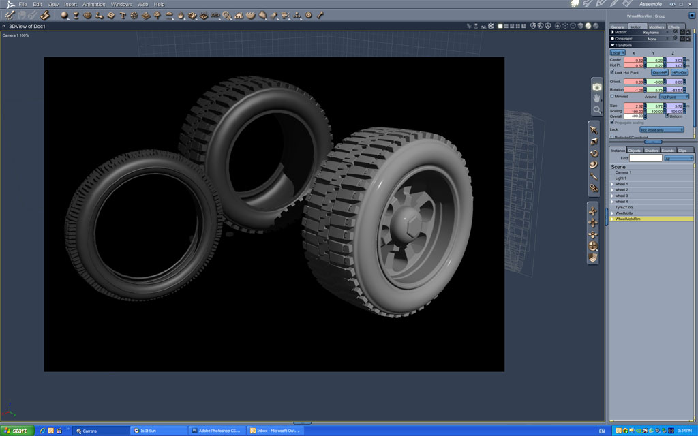Open the Local coordinate dropdown

point(618,52)
